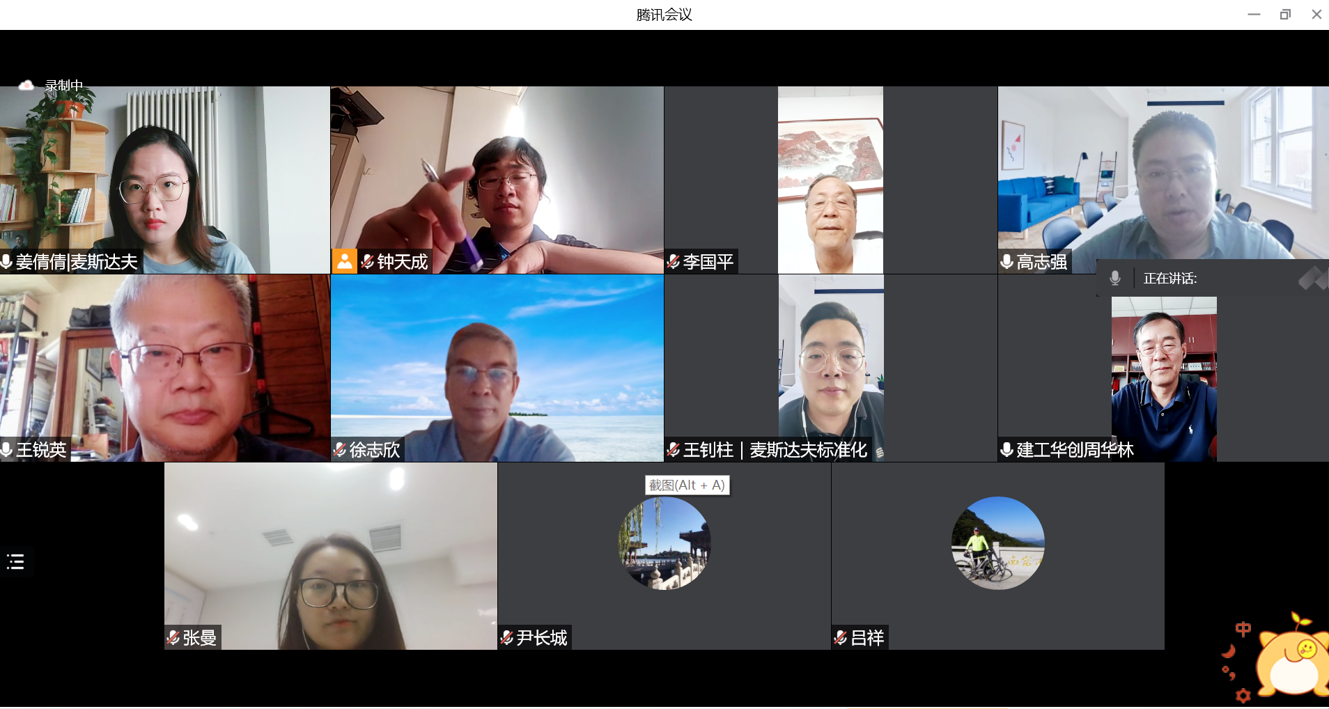The width and height of the screenshot is (1329, 709).
Task: Open the side list menu icon
Action: point(15,561)
